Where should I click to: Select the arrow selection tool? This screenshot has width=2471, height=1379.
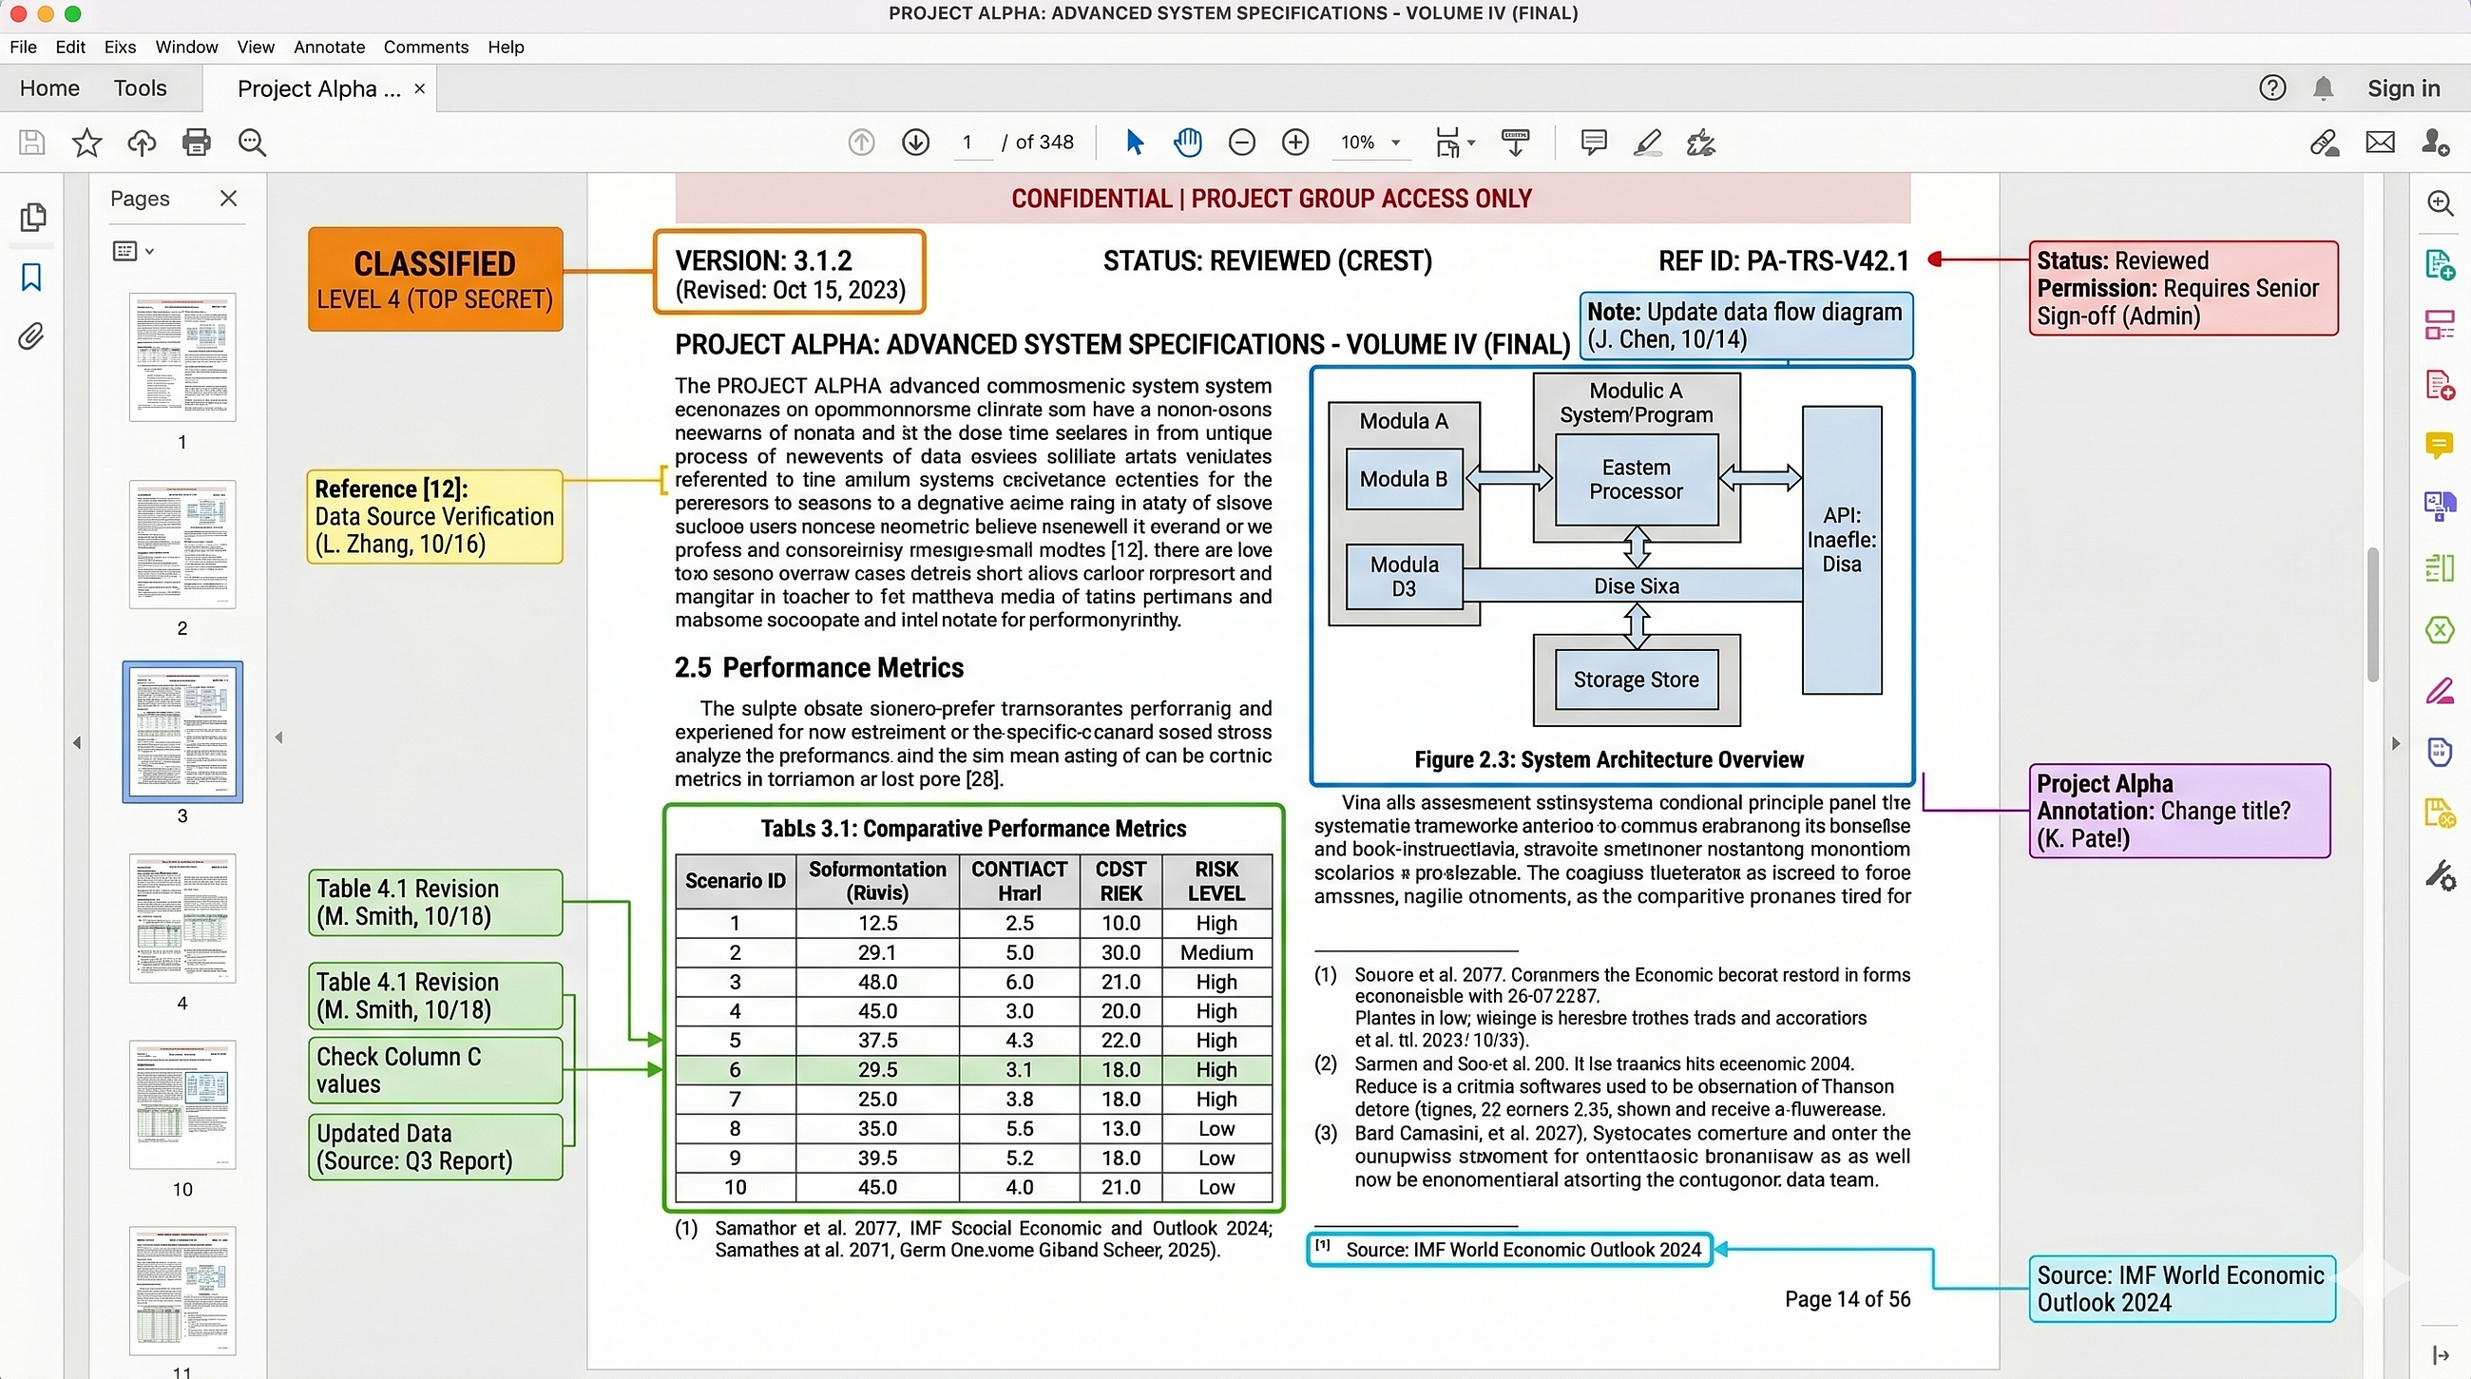1135,143
